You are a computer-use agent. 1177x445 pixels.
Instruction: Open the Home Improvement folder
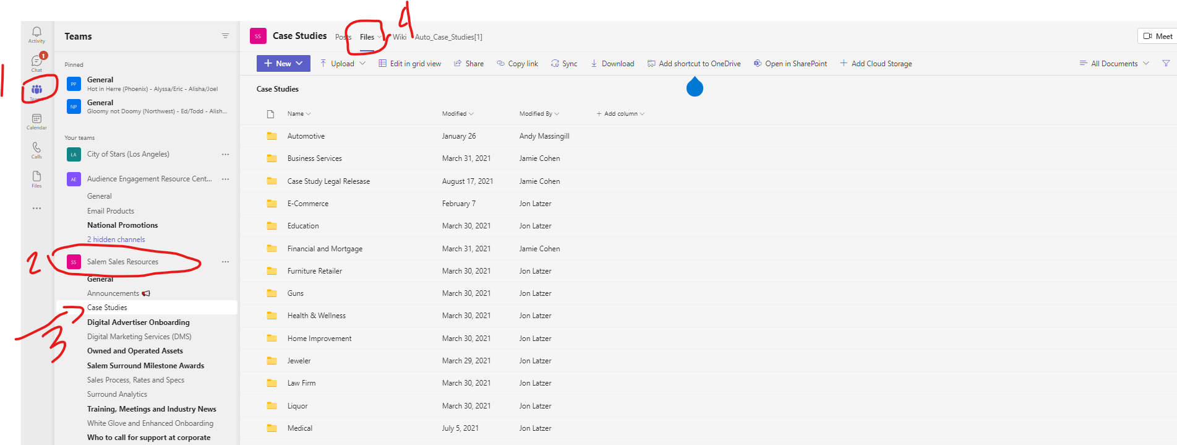click(319, 339)
